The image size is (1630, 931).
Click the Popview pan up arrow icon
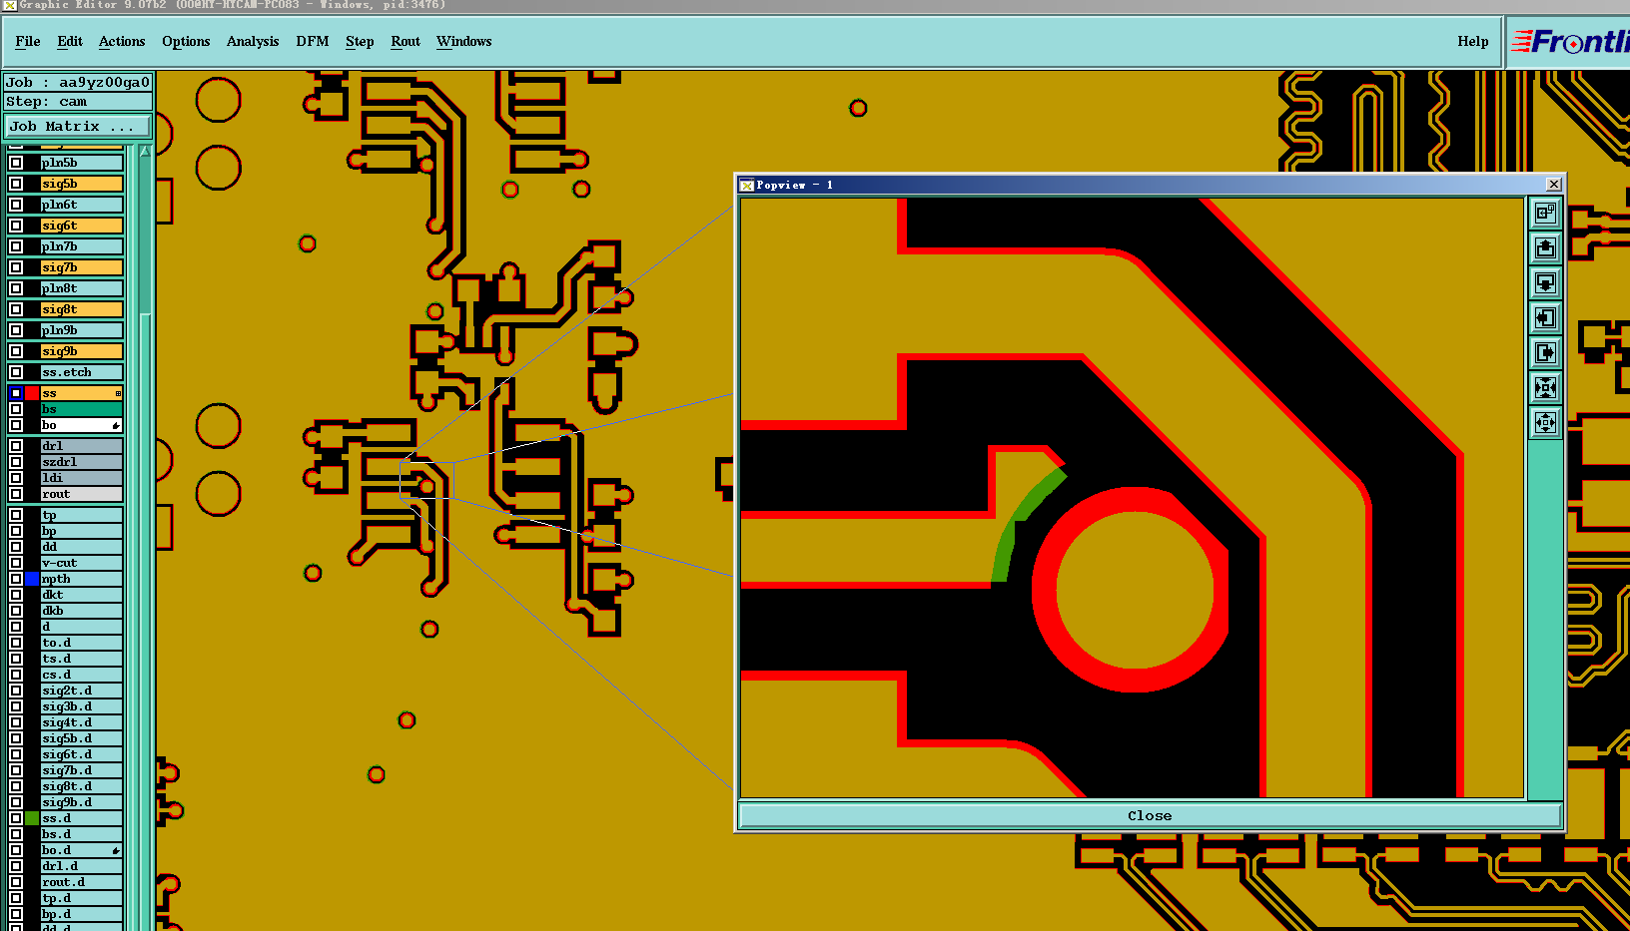(x=1545, y=248)
